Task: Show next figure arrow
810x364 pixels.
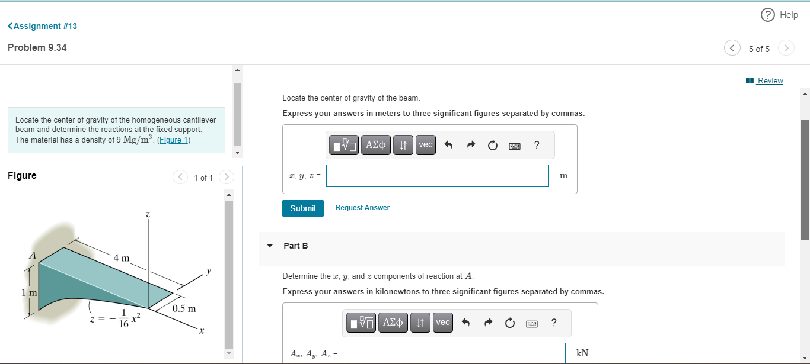Action: point(227,177)
